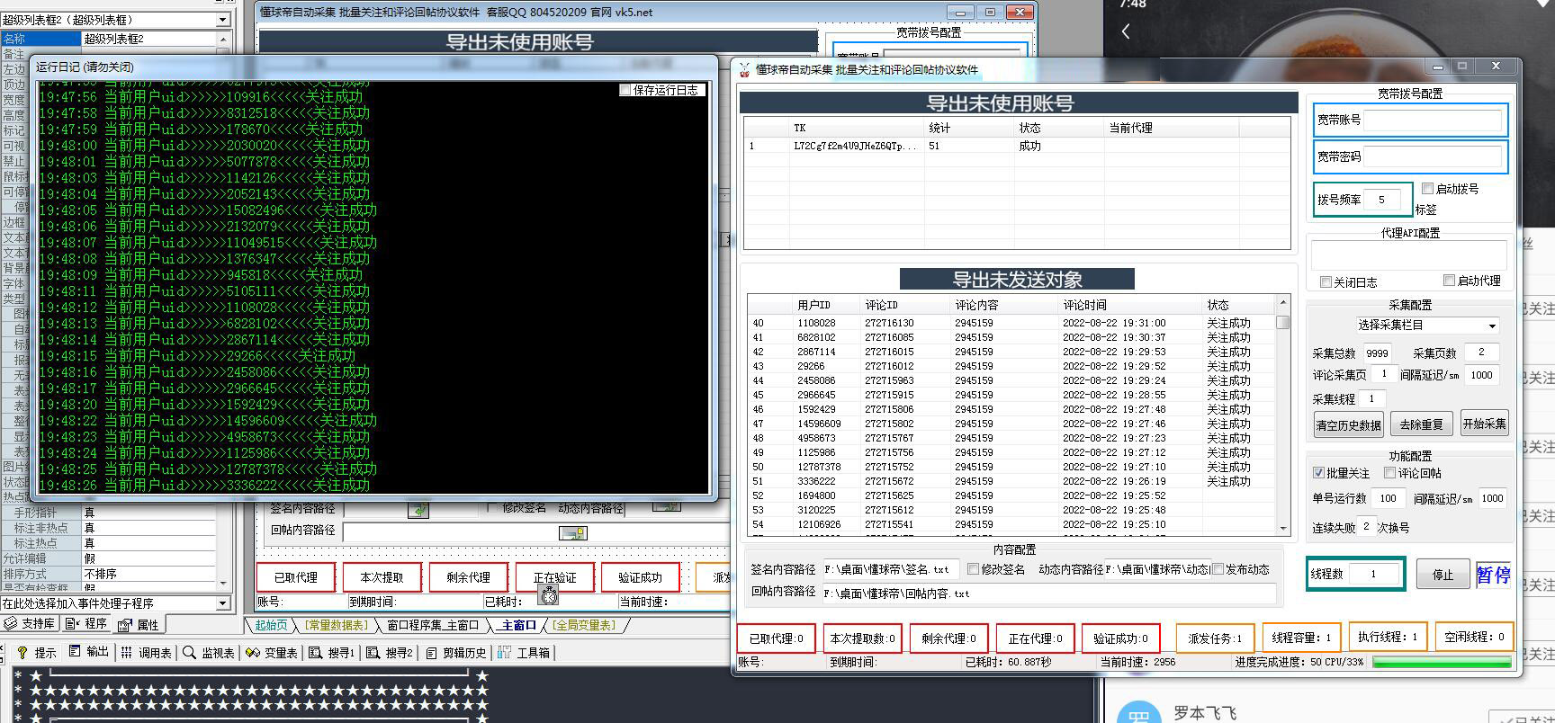Switch to the 起始页 tab
Viewport: 1555px width, 723px height.
coord(271,625)
